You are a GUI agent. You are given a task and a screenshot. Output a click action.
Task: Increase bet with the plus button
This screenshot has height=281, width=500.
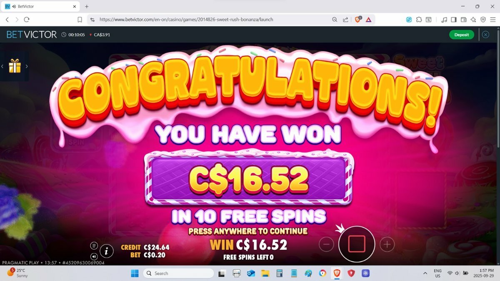(387, 244)
